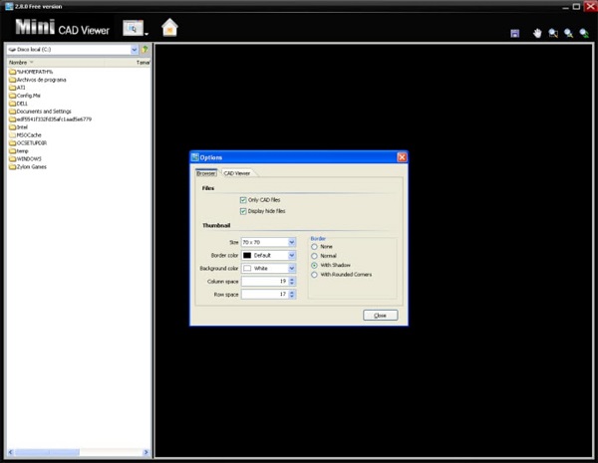Open the drive selector Disco local dropdown

pyautogui.click(x=135, y=50)
